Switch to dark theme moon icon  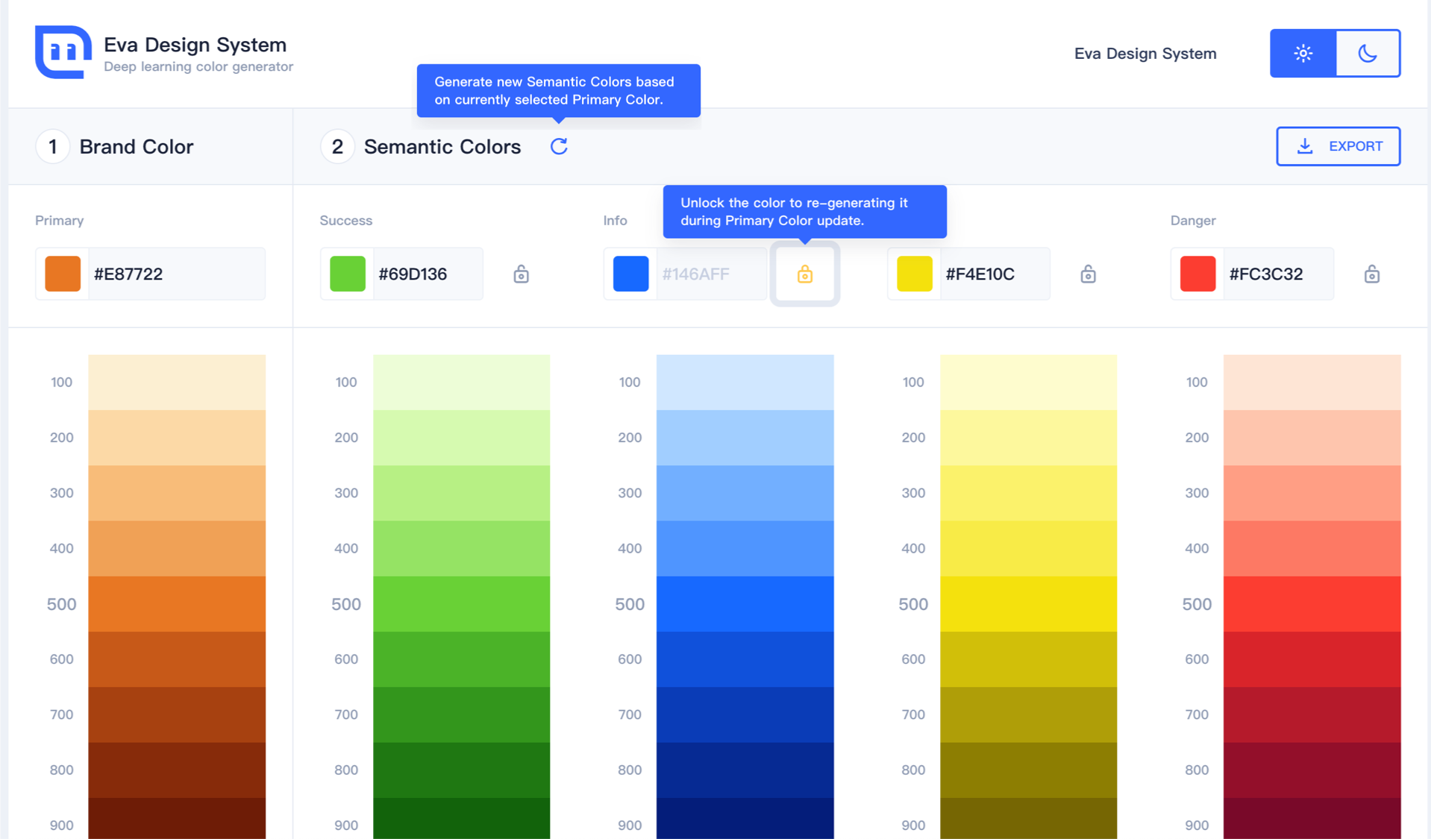point(1367,54)
